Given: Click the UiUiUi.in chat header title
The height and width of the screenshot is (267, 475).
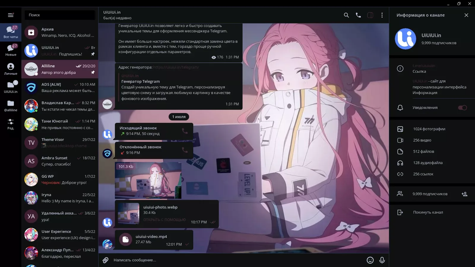Looking at the screenshot, I should [x=112, y=12].
